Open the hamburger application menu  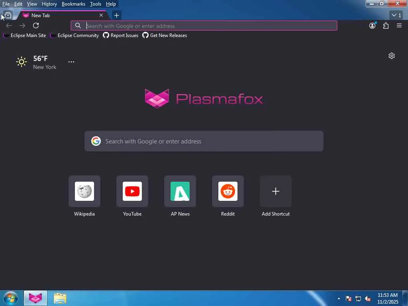[x=399, y=25]
